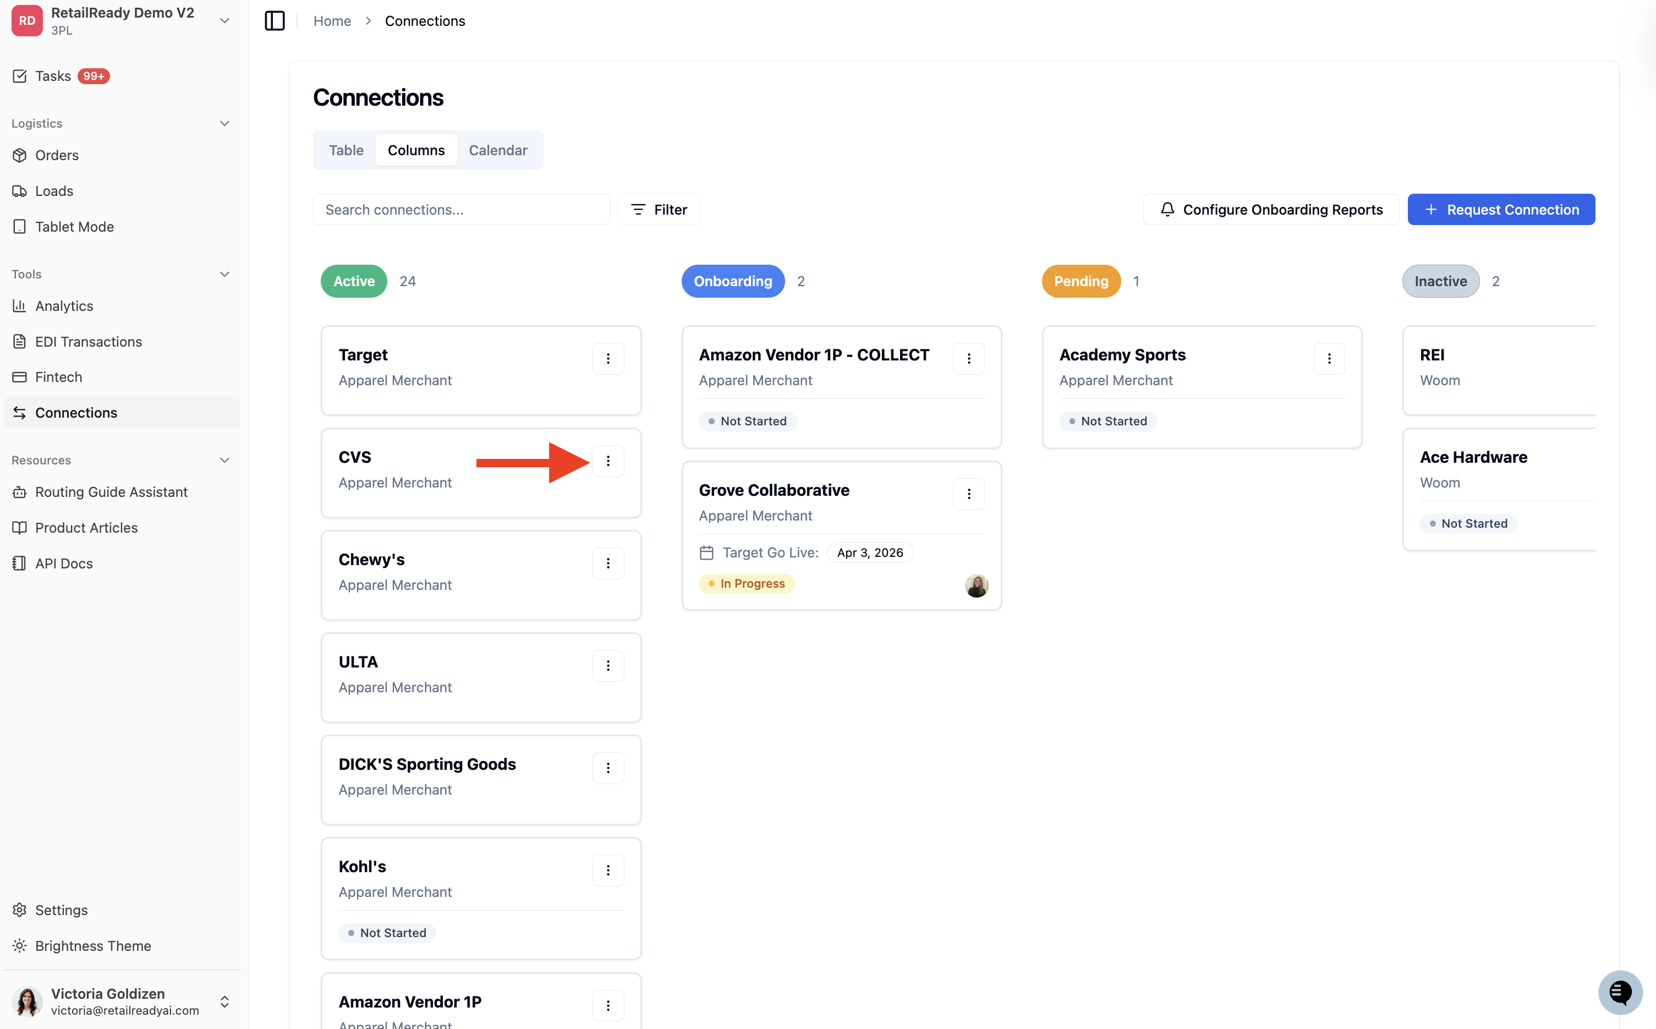The height and width of the screenshot is (1029, 1656).
Task: Open Victoria Goldizen account menu
Action: click(x=122, y=1001)
